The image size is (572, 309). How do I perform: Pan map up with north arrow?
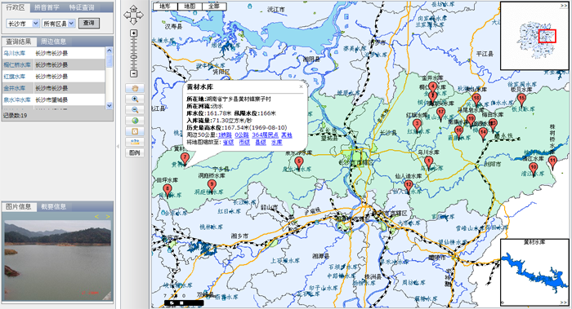(x=133, y=8)
